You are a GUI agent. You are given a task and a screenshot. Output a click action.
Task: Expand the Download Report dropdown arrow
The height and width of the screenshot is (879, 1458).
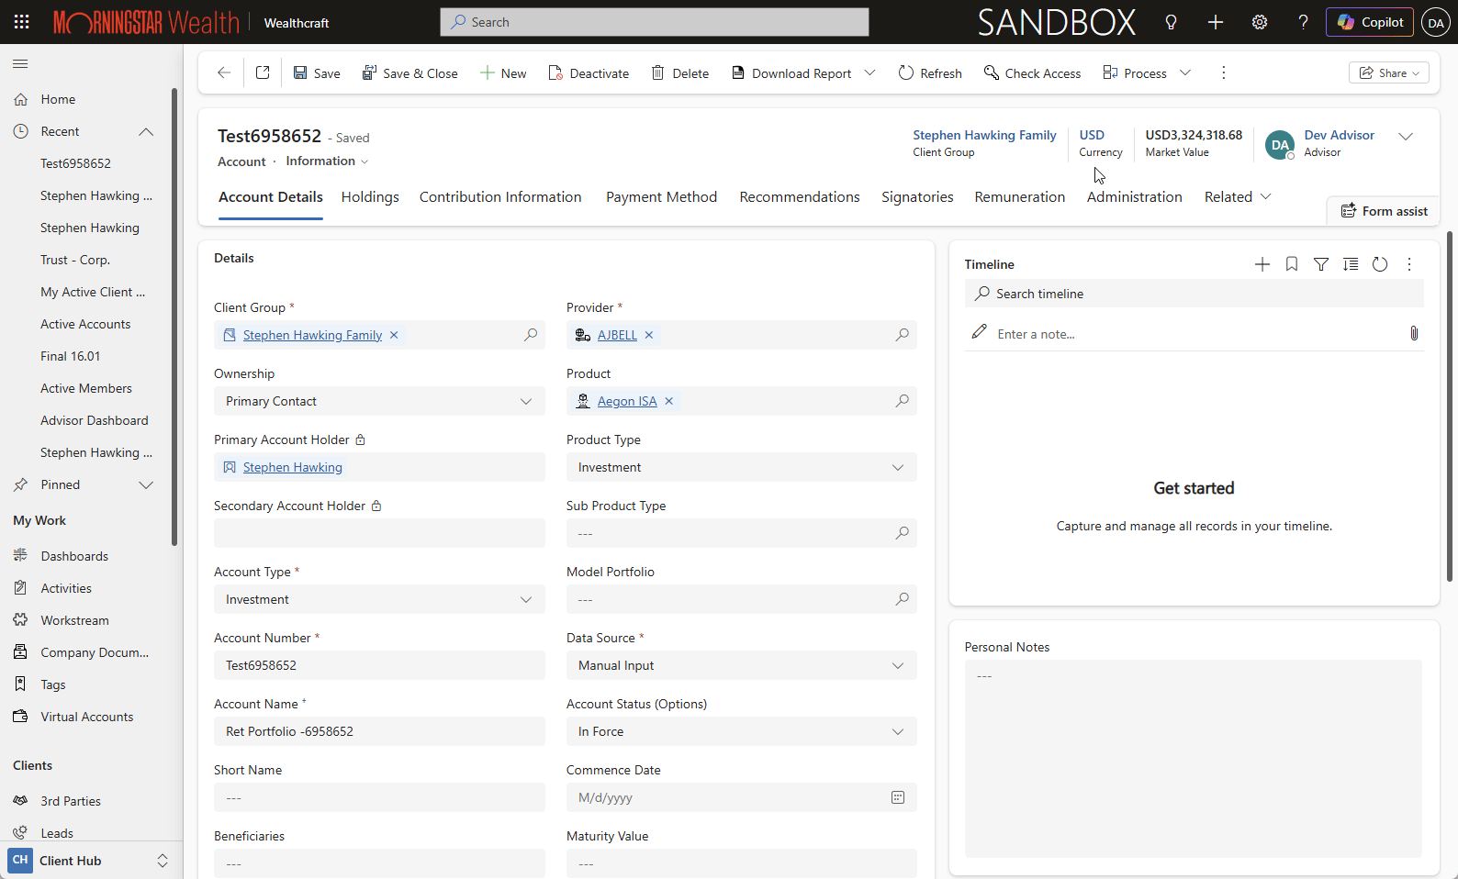(x=870, y=72)
